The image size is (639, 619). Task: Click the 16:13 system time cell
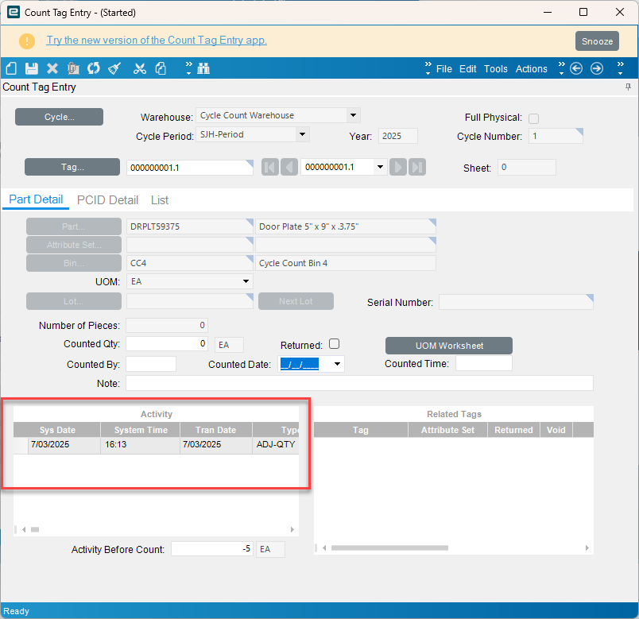(140, 445)
